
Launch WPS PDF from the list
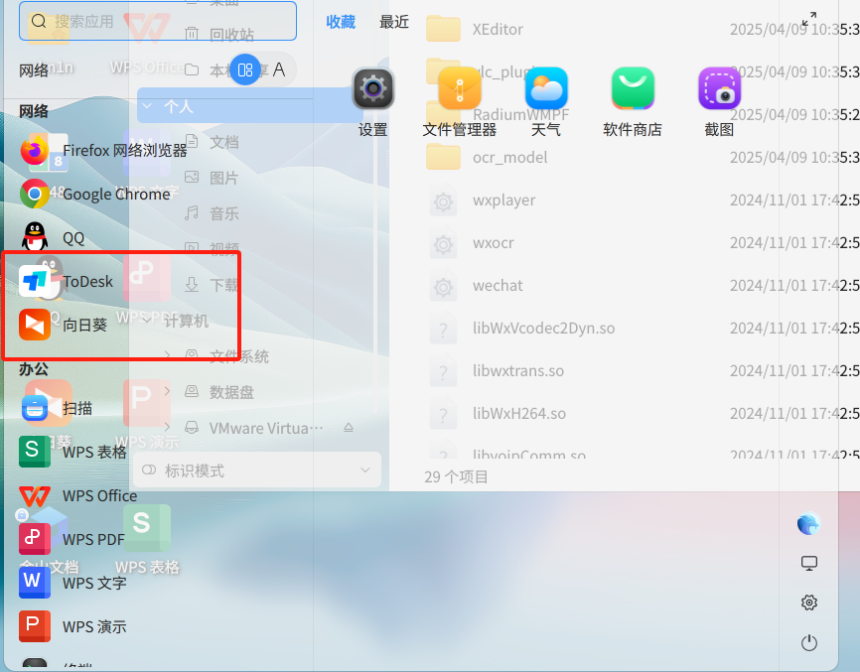[x=72, y=539]
